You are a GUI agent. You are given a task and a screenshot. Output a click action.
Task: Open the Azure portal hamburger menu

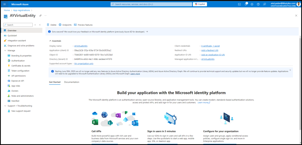pos(5,4)
